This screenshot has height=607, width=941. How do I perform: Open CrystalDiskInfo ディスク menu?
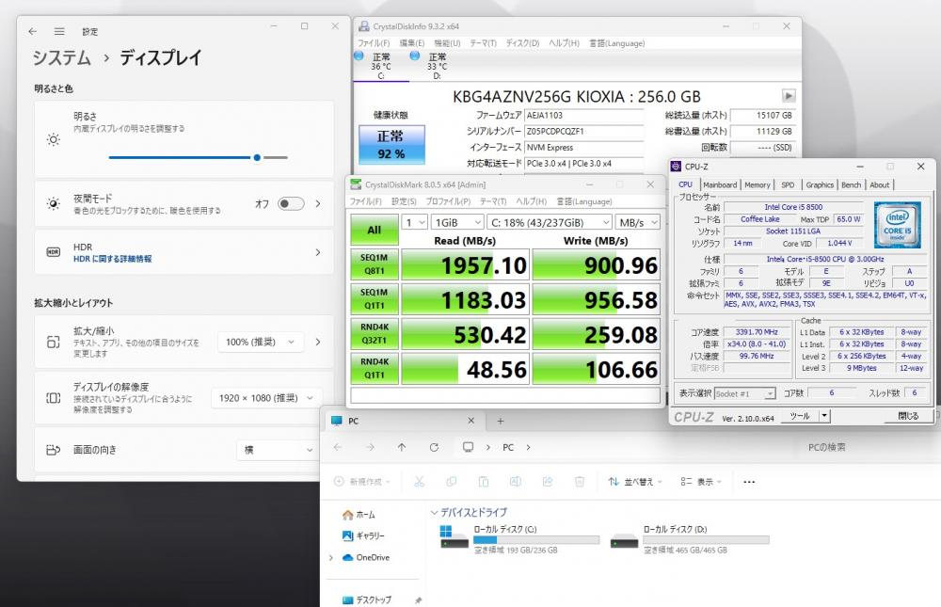(x=522, y=43)
